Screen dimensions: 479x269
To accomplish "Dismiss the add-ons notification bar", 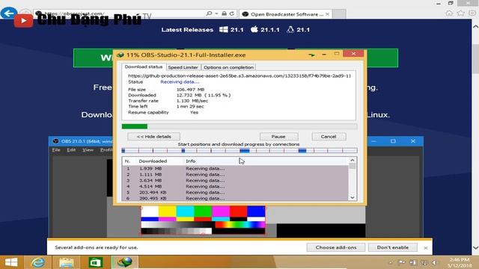I will tap(426, 247).
